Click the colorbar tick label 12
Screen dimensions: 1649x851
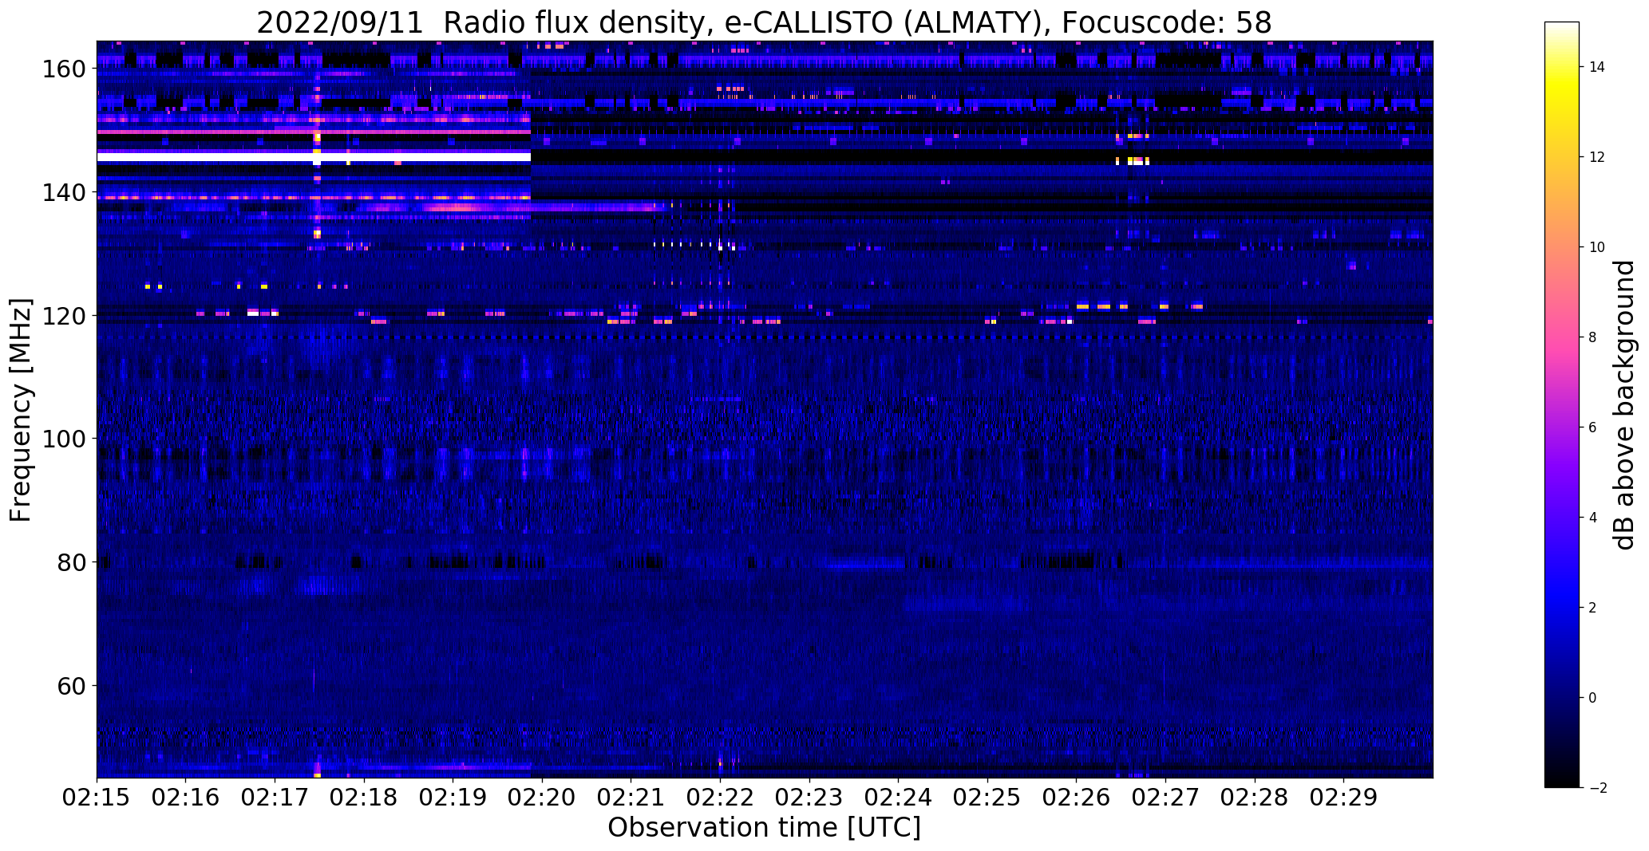(x=1597, y=157)
